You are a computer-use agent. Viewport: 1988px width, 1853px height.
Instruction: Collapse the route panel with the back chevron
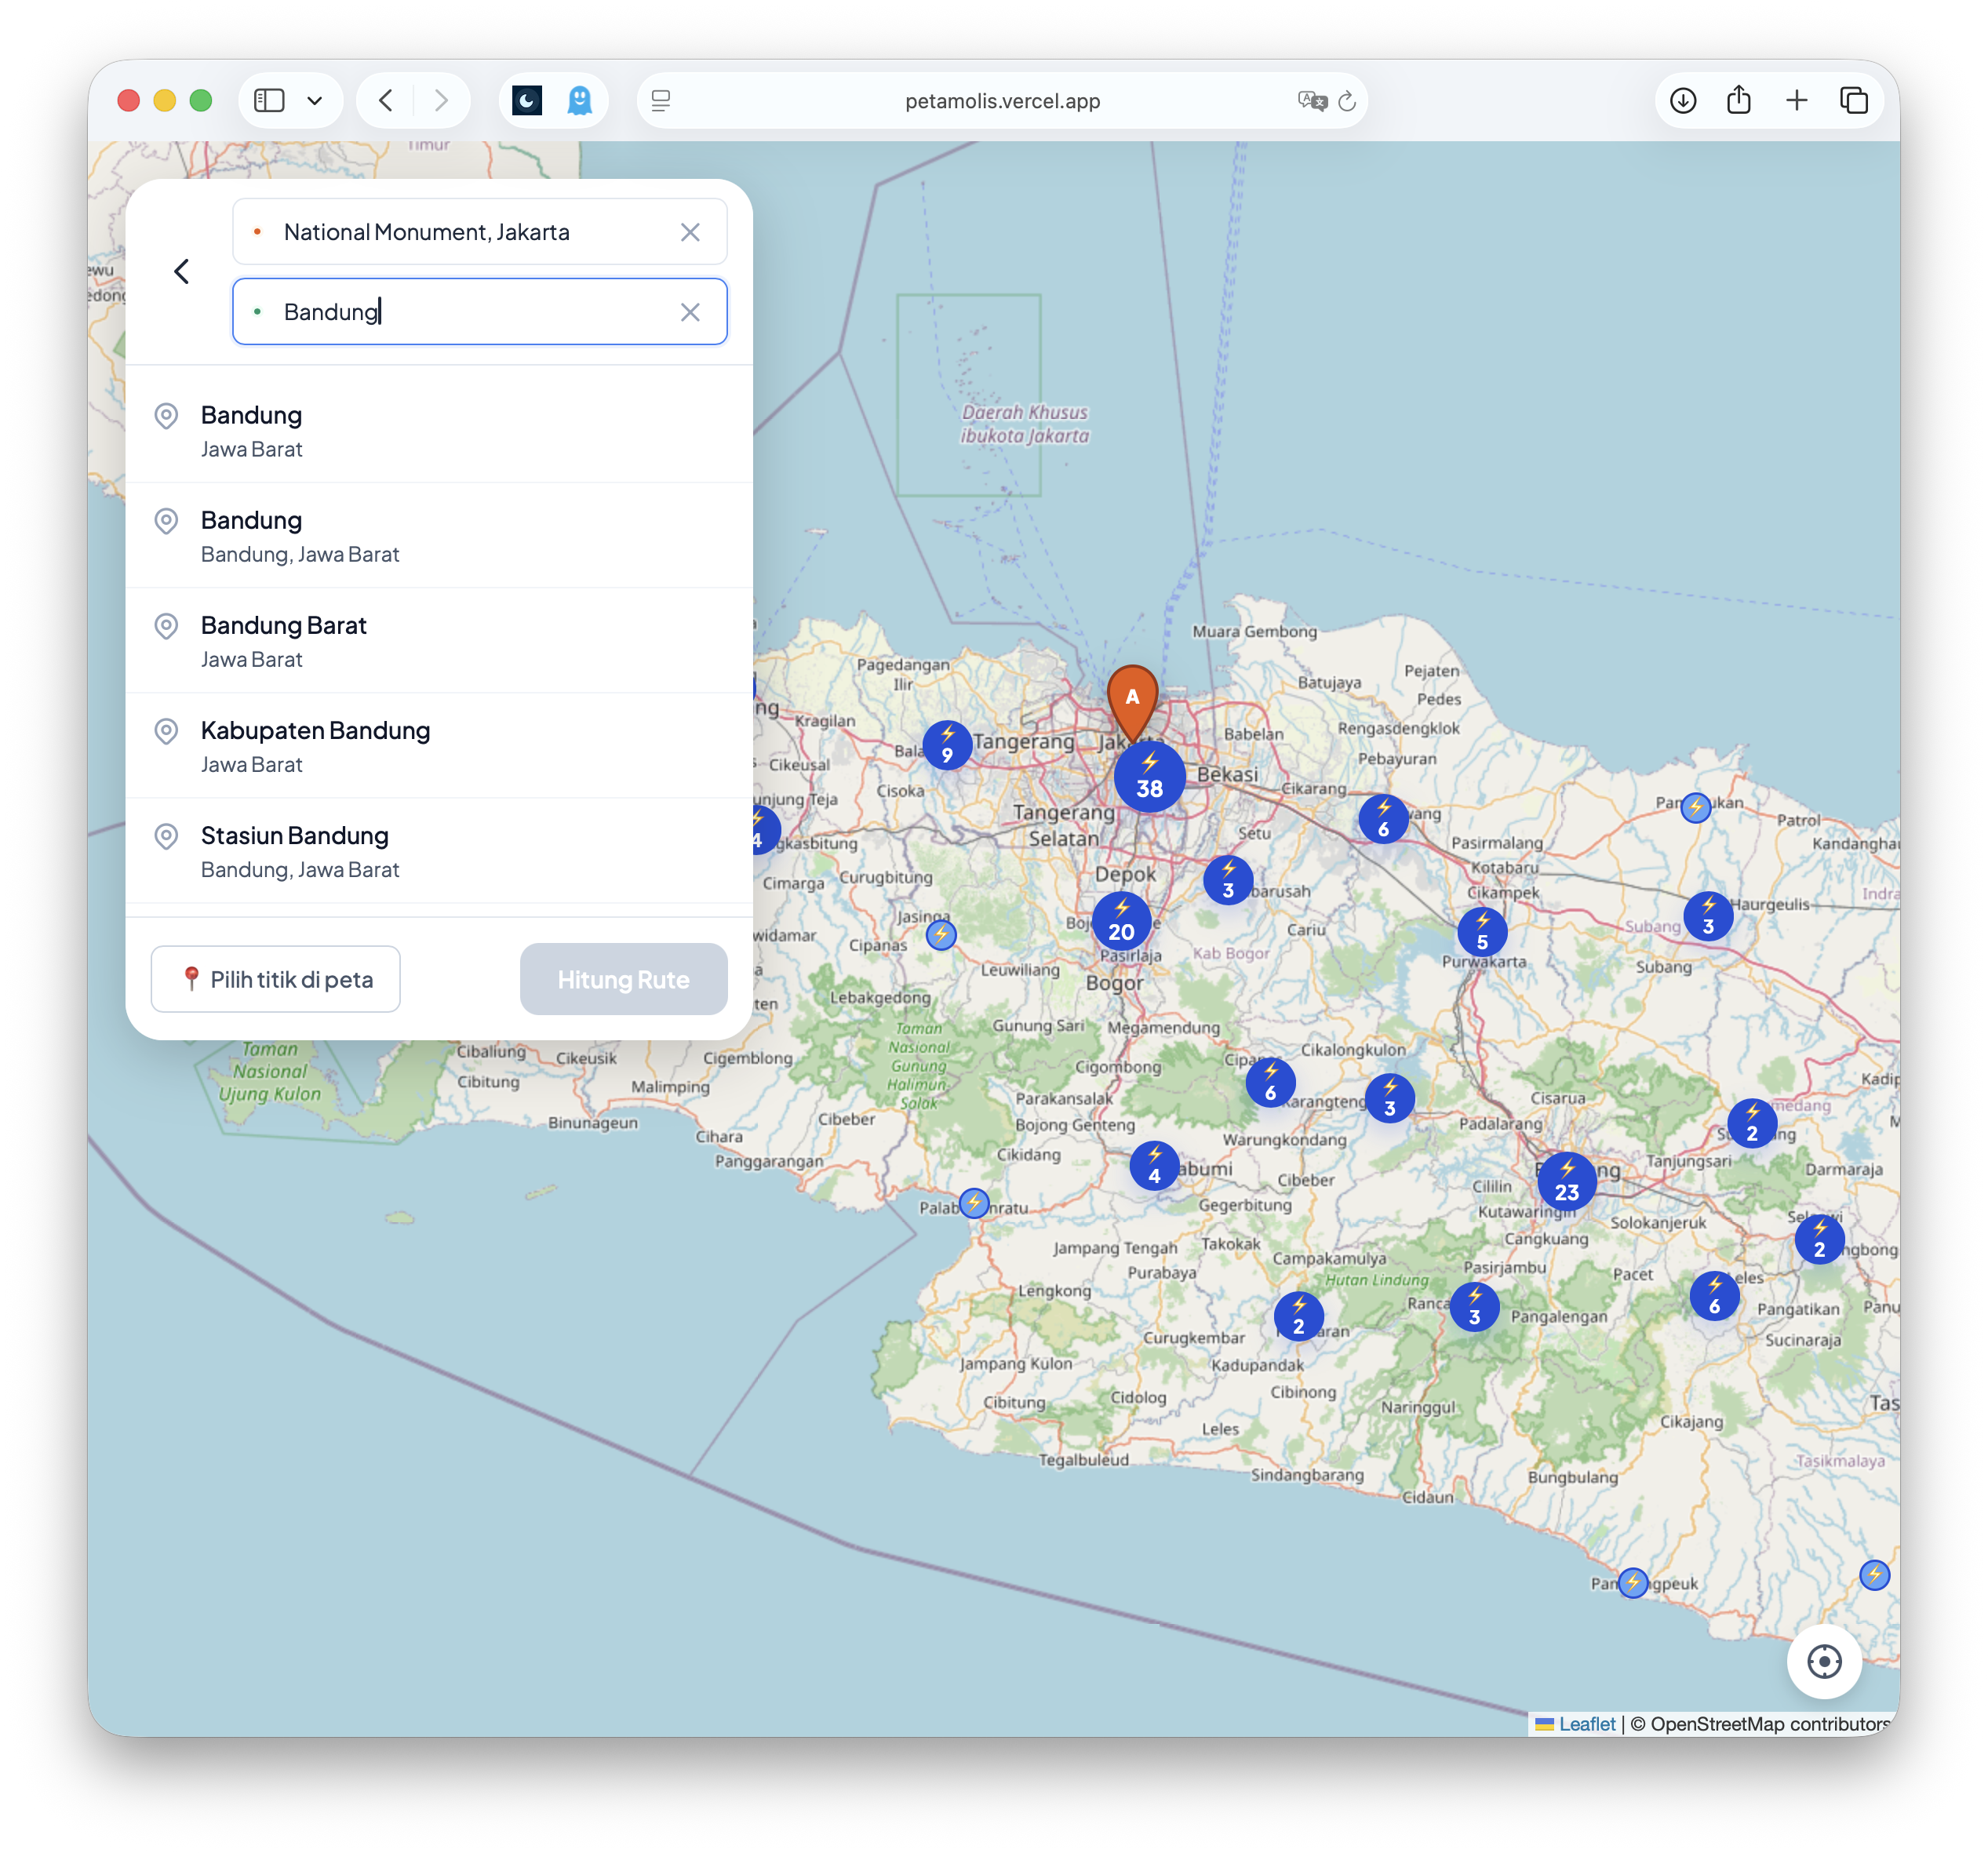(x=182, y=271)
